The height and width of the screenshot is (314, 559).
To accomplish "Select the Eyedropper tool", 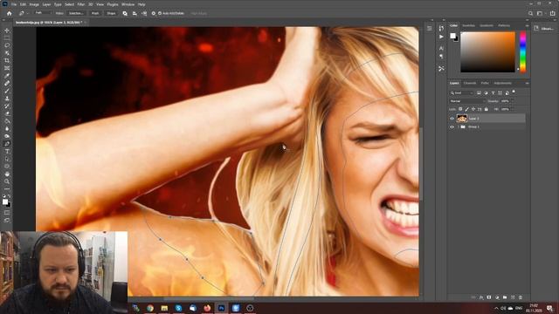I will tap(7, 76).
